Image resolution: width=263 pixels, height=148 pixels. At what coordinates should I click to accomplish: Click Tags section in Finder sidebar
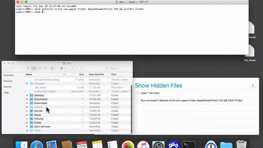6,92
